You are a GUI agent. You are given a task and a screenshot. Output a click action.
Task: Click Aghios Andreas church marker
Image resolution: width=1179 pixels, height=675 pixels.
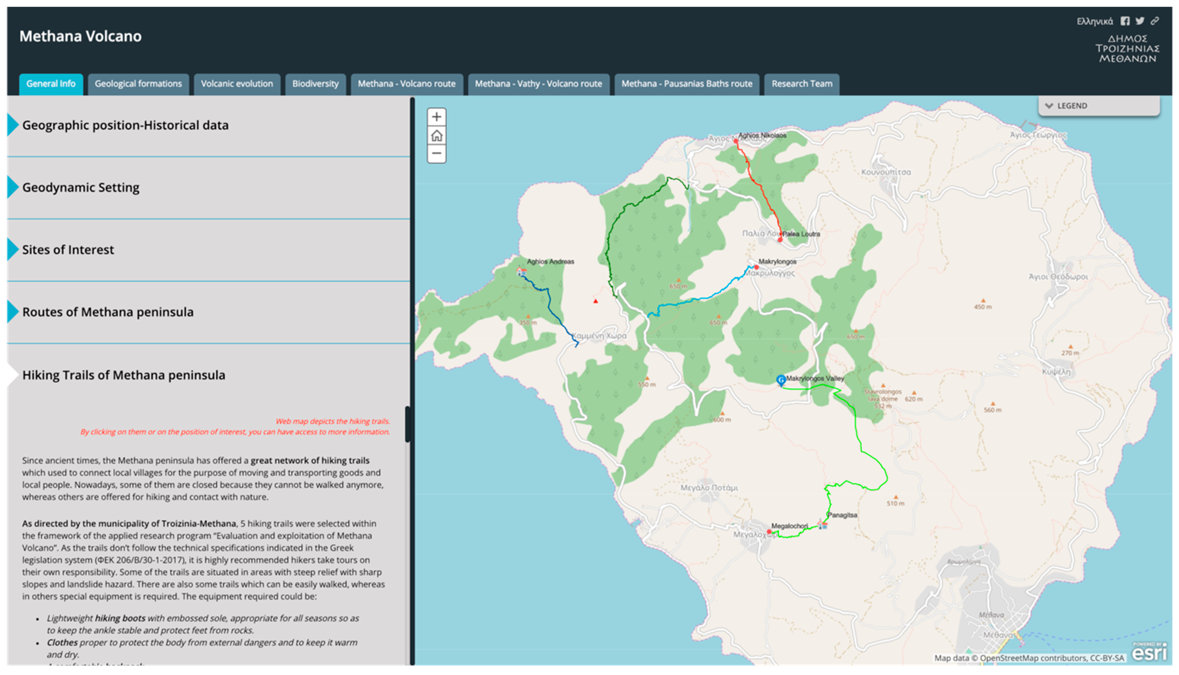click(x=522, y=271)
